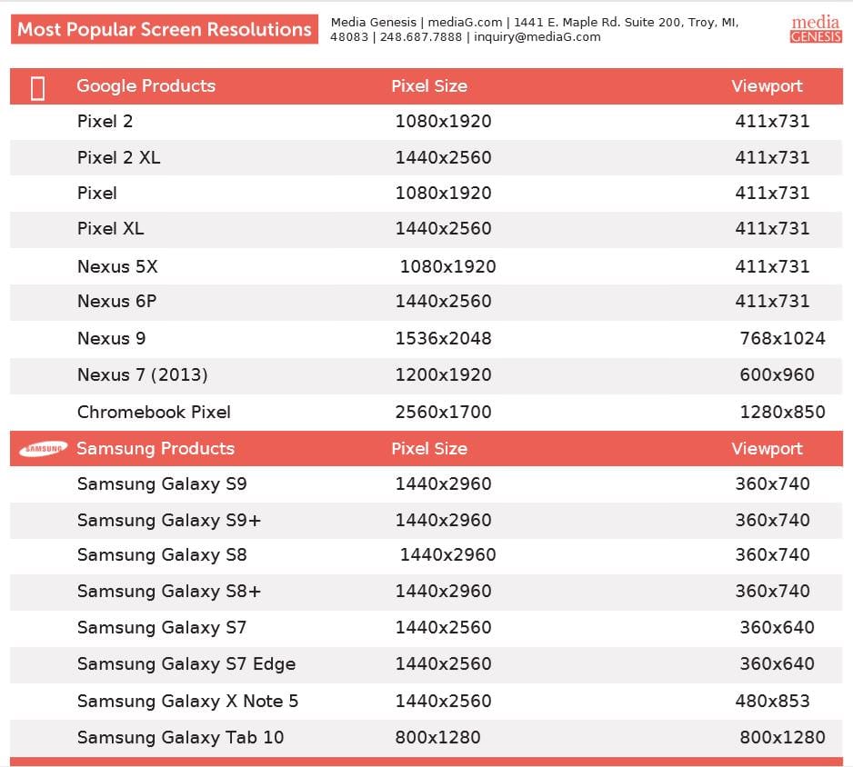Click Samsung Galaxy Tab 10 device name

coord(180,737)
